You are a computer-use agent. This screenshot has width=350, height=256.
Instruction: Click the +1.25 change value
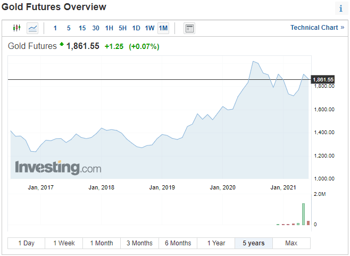point(114,46)
